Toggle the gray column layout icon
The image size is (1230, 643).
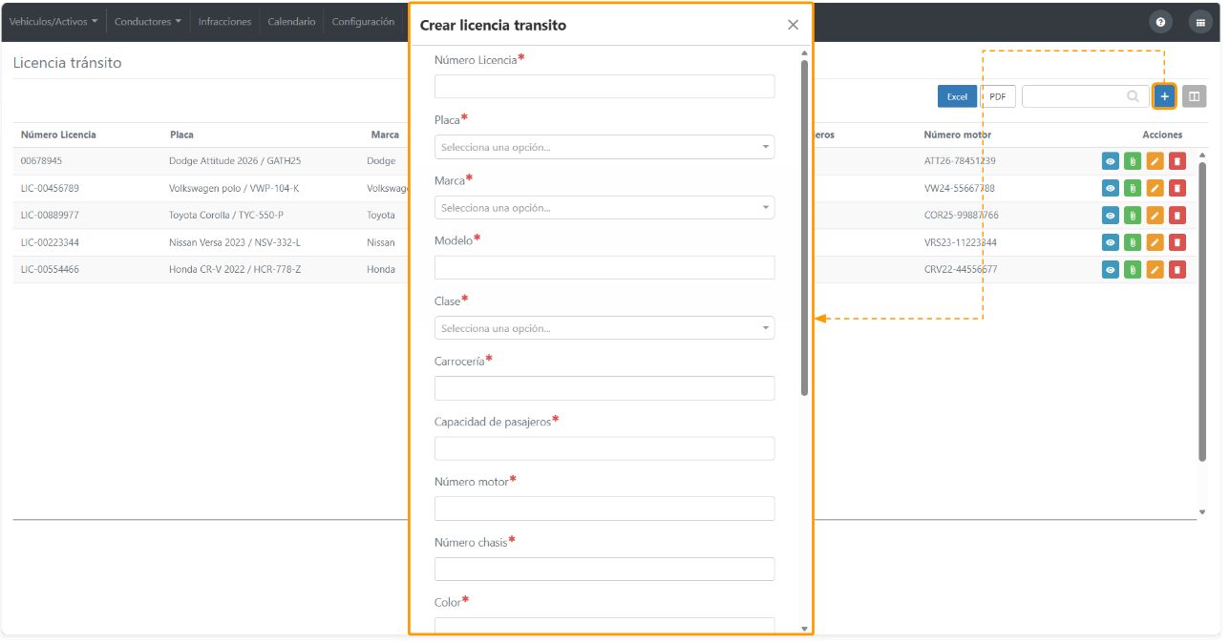coord(1194,96)
